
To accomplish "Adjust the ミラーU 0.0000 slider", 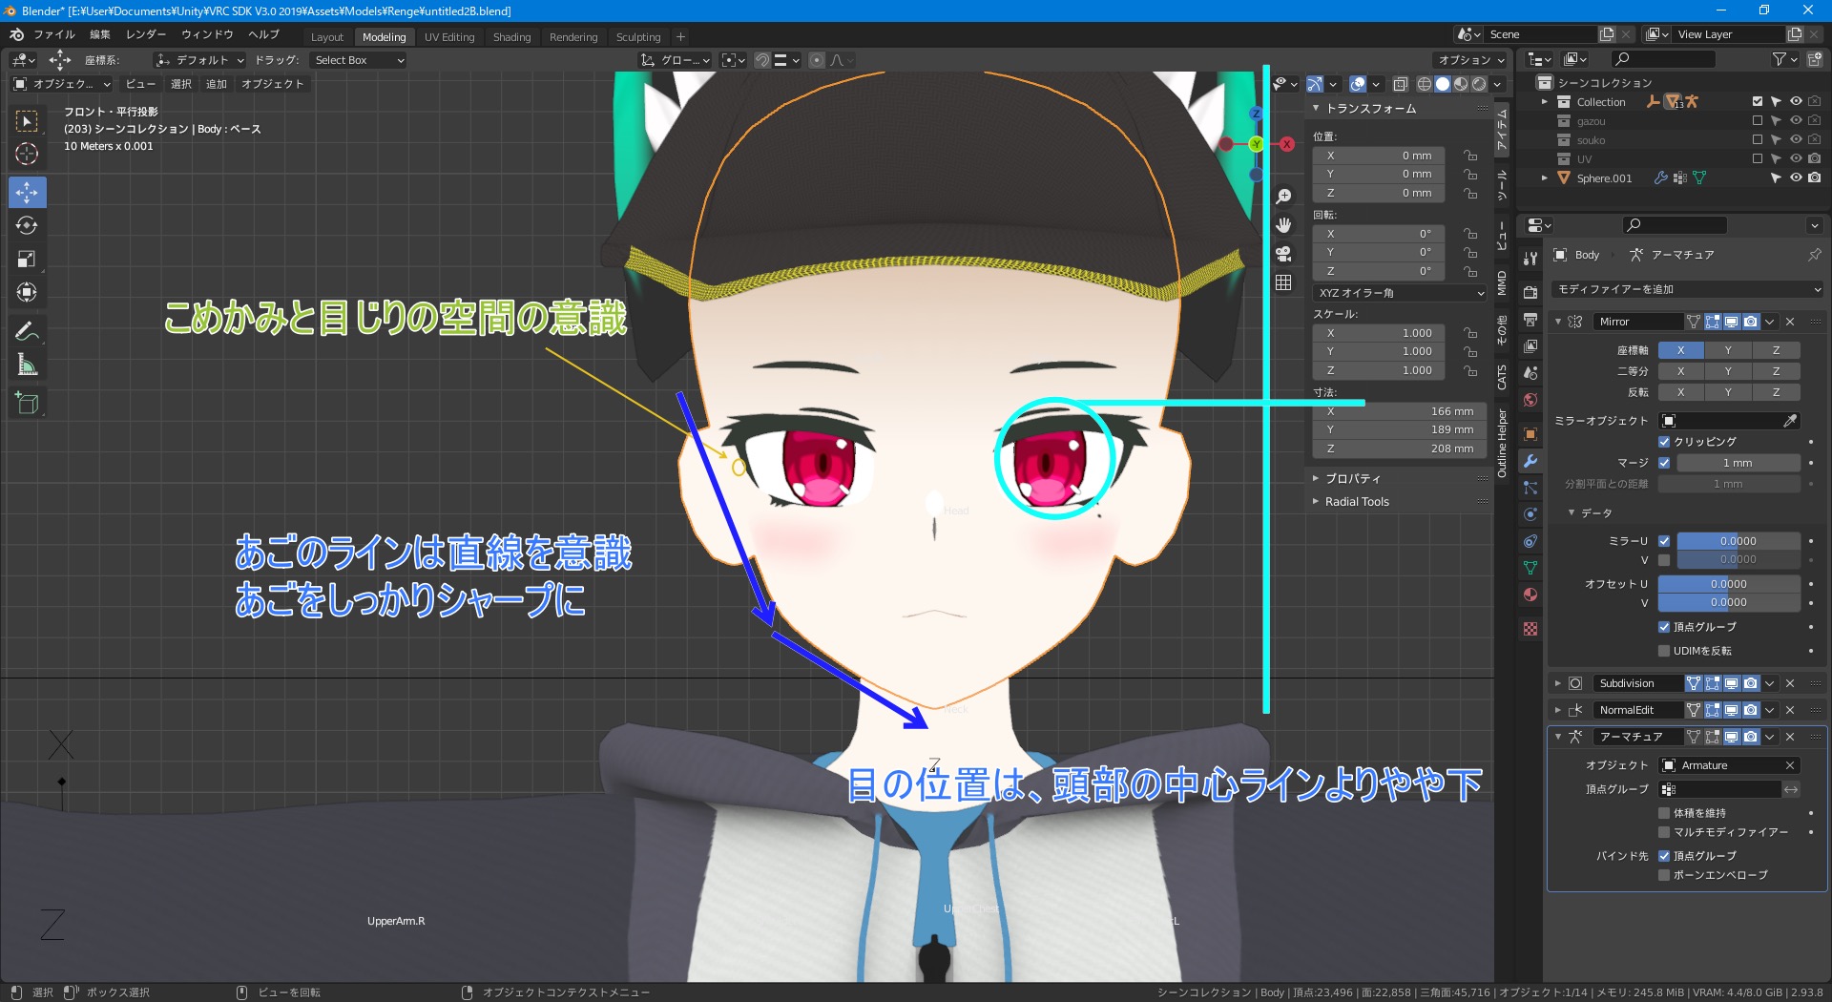I will 1738,541.
